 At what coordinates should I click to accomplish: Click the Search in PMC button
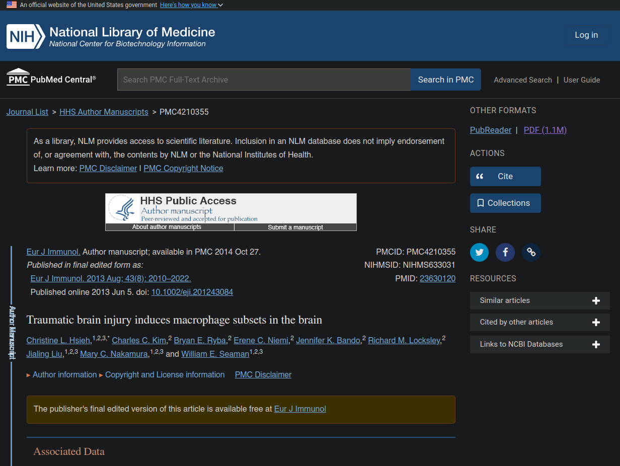click(446, 80)
